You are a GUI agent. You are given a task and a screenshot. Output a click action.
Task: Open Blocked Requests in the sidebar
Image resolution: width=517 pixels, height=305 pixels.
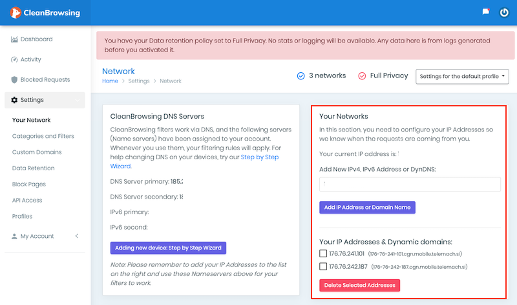tap(45, 79)
